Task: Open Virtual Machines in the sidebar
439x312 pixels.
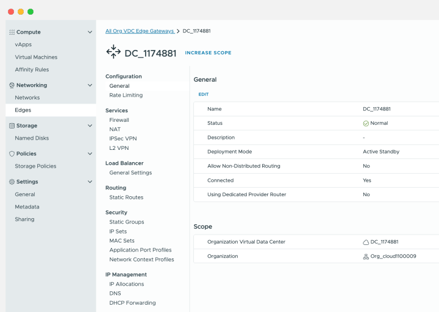Action: coord(36,57)
